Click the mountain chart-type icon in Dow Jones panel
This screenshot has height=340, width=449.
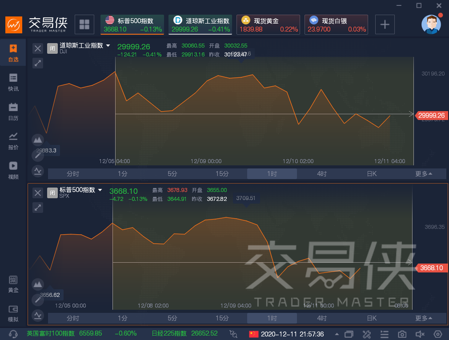(x=38, y=140)
